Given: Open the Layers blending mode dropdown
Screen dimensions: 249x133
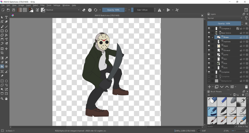Looking at the screenshot, I should 225,18.
